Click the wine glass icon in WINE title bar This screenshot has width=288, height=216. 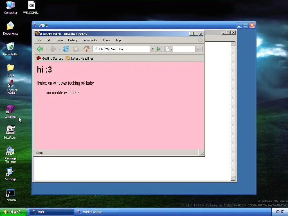click(35, 25)
